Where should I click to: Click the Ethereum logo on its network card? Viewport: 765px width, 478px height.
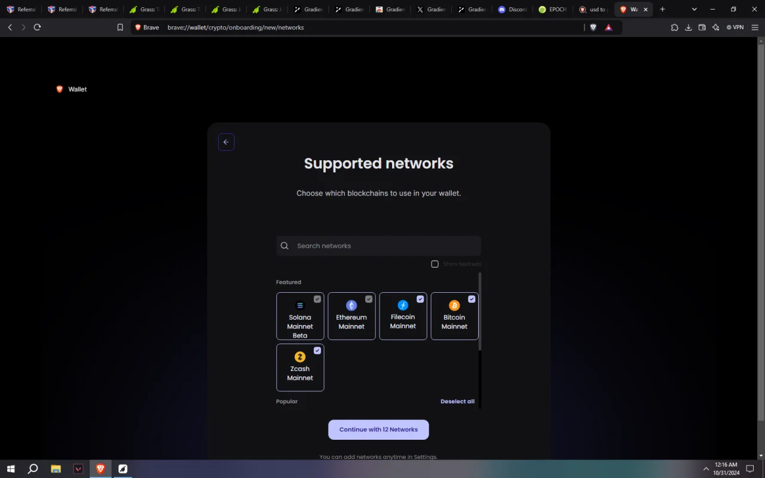click(351, 305)
